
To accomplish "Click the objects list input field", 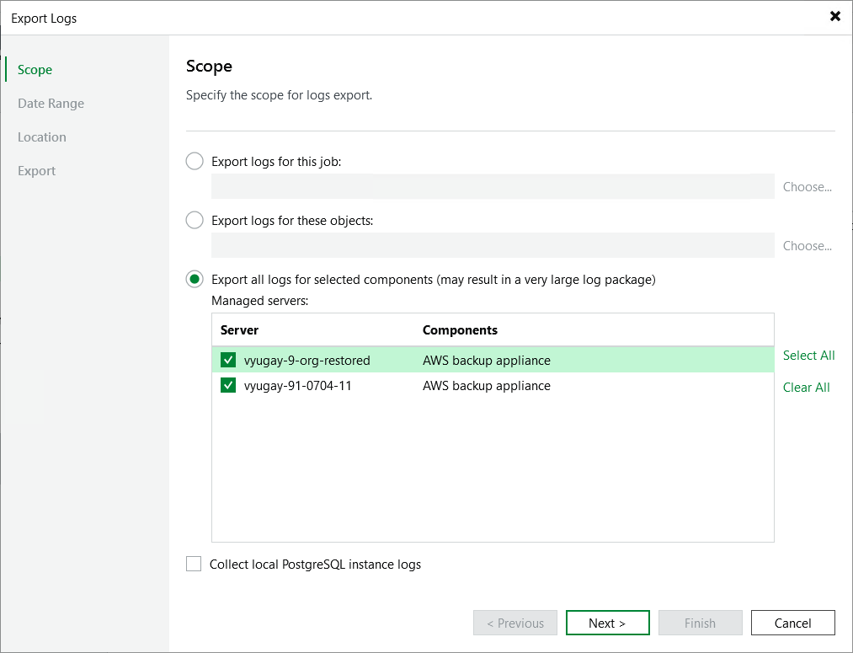I will tap(493, 245).
